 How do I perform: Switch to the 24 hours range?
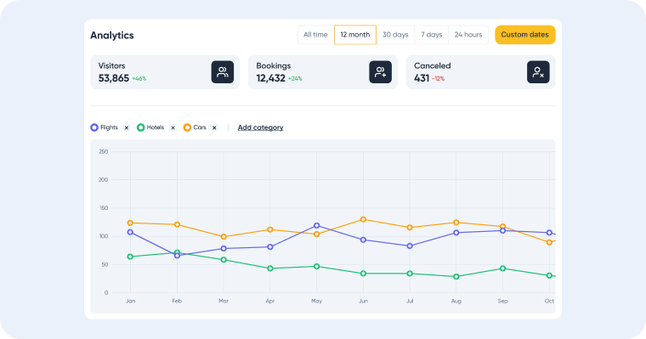coord(468,35)
